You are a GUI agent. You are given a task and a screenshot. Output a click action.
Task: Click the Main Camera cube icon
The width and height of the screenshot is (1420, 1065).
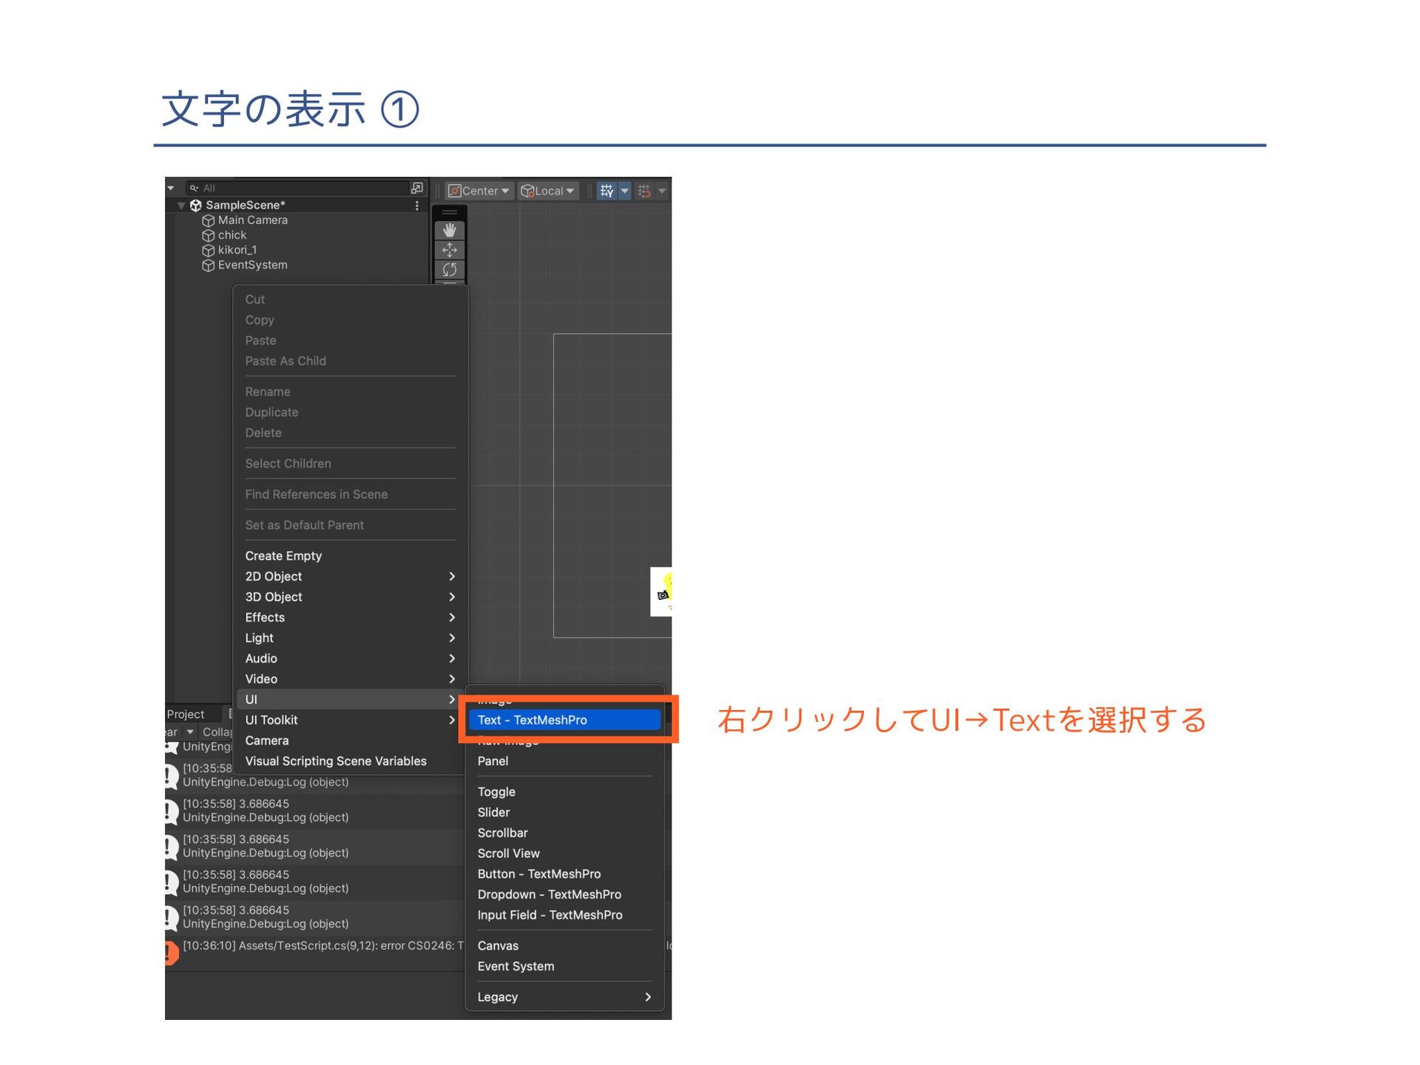(209, 220)
